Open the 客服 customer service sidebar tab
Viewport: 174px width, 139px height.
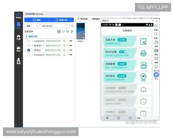19,61
